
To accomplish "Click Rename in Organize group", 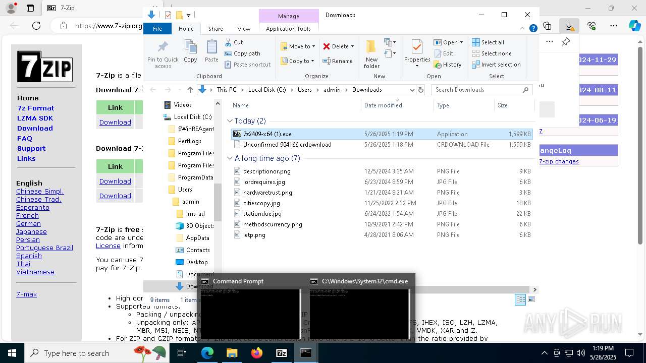I will (338, 61).
